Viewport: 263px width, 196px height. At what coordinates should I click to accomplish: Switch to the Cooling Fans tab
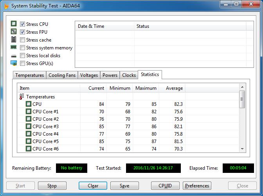62,75
